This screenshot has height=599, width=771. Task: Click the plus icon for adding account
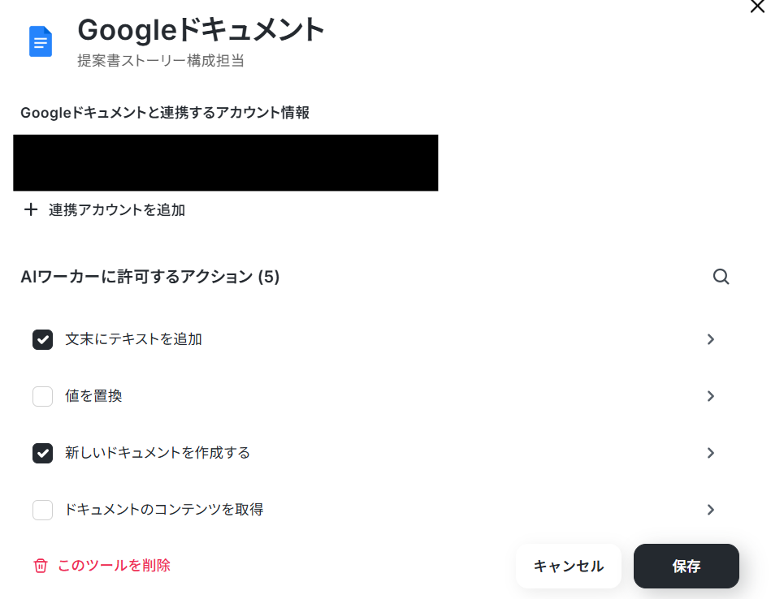pyautogui.click(x=31, y=210)
